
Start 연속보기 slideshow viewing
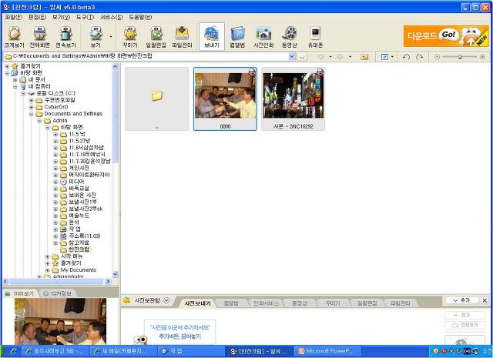[65, 37]
